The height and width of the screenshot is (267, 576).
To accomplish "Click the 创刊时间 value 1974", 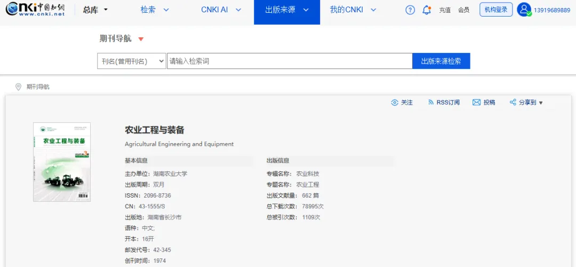I will (x=159, y=261).
